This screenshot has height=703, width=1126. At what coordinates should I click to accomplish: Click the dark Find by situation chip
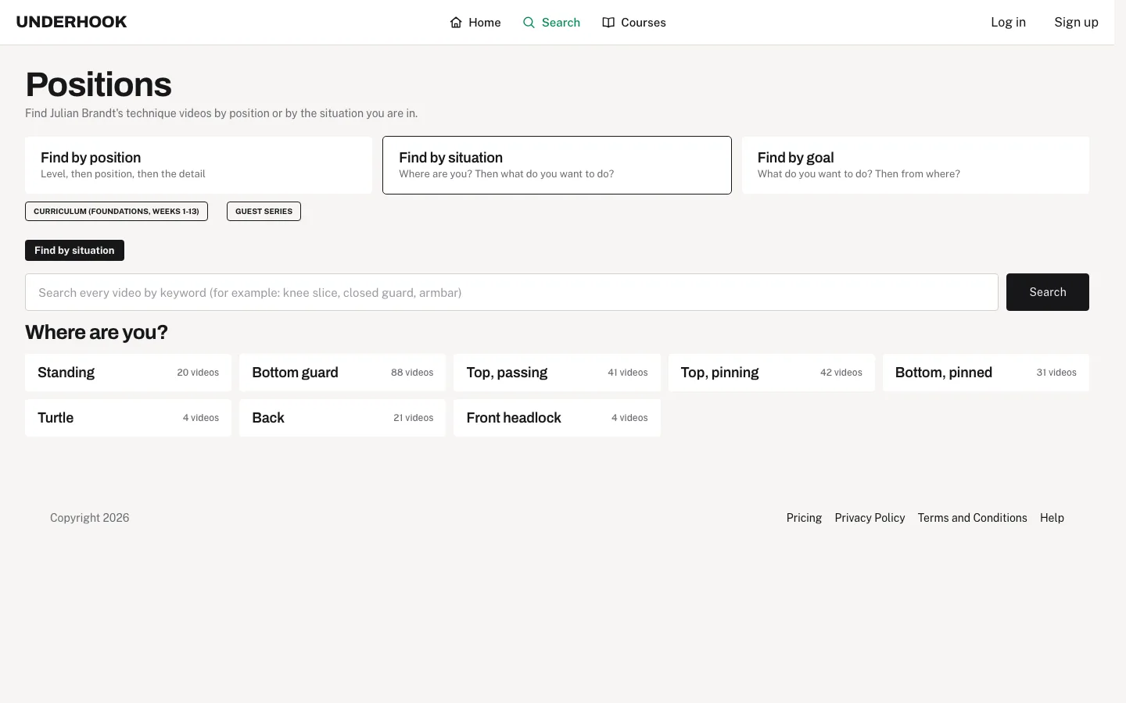tap(74, 250)
